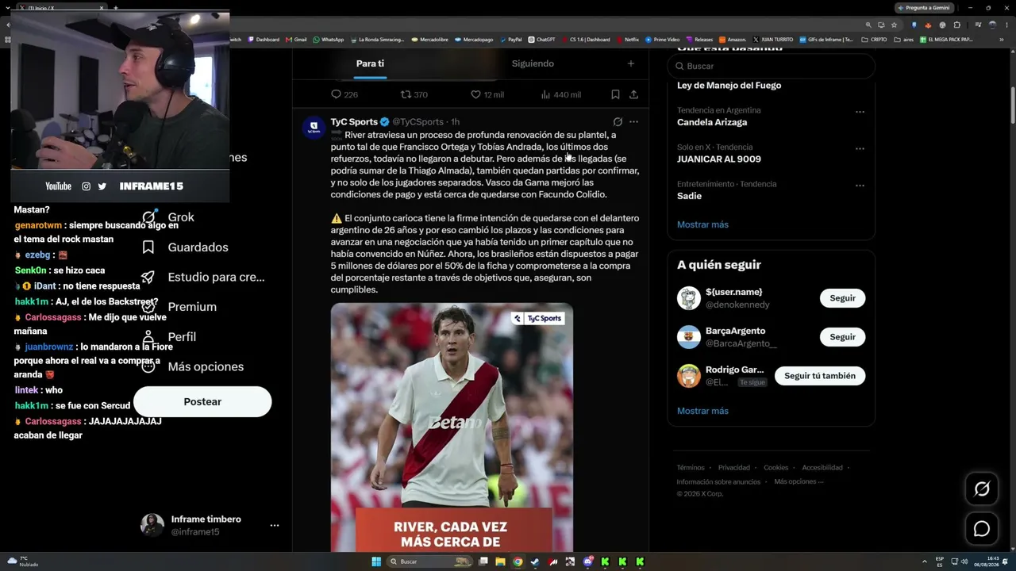The image size is (1016, 571).
Task: Open Windows Start menu
Action: click(376, 562)
